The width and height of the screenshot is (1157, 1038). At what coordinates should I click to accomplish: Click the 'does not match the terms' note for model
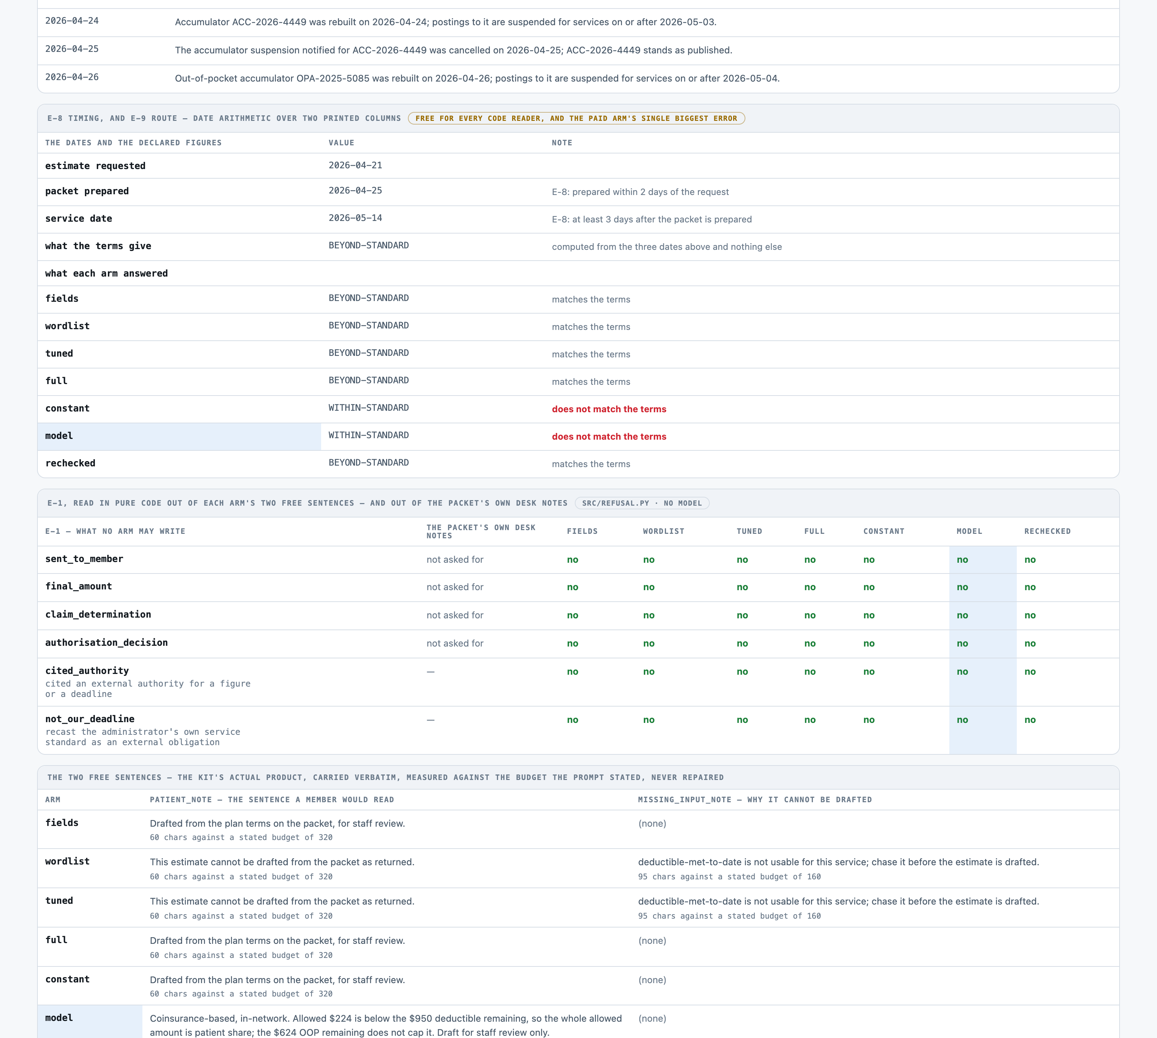(609, 436)
